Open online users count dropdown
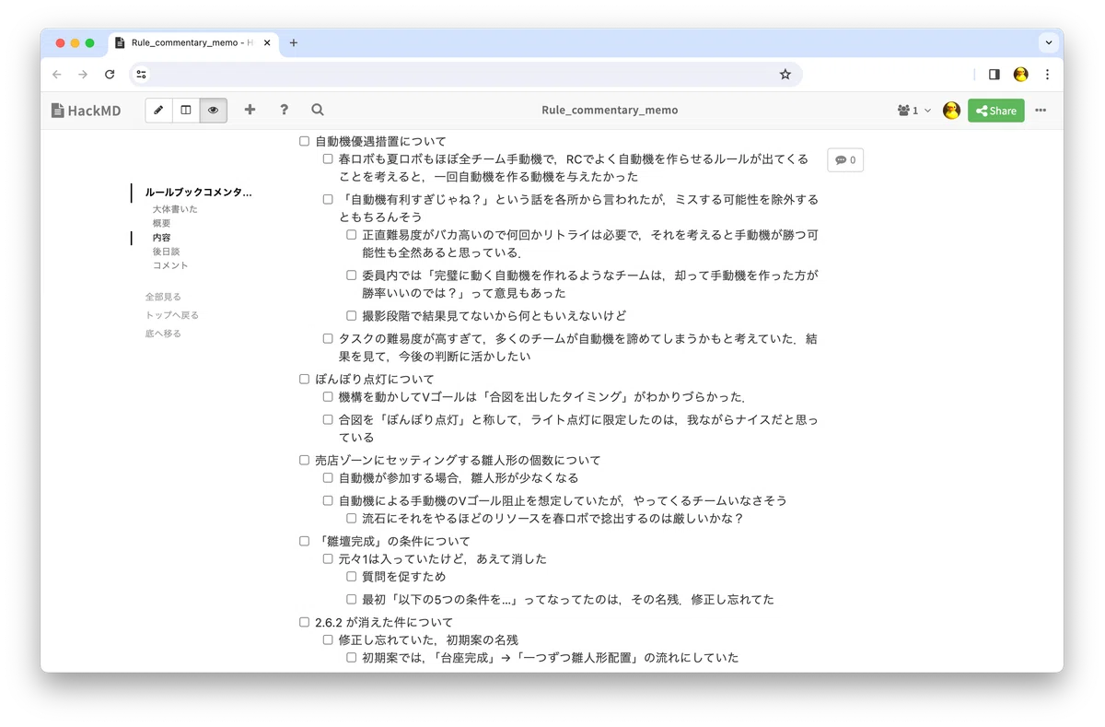 (x=913, y=111)
